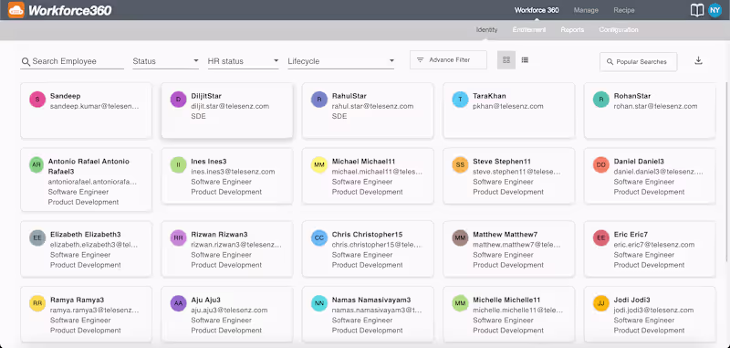
Task: Click pkhan@telesenz.com email text
Action: pos(508,106)
